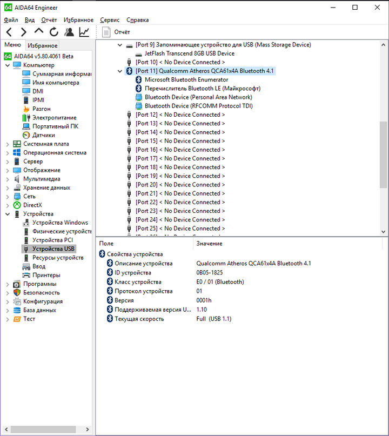Click the up-level arrow toolbar icon

pos(39,31)
